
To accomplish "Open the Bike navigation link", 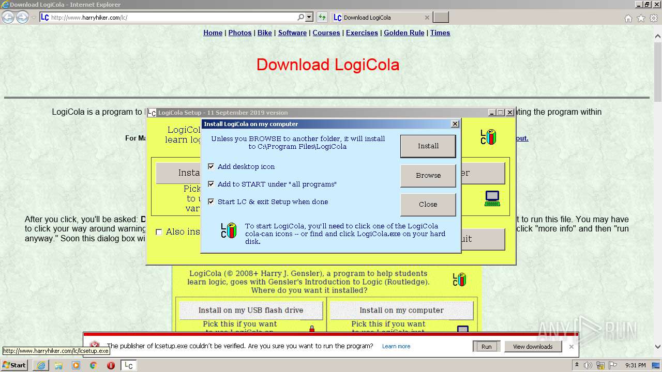I will pyautogui.click(x=265, y=33).
